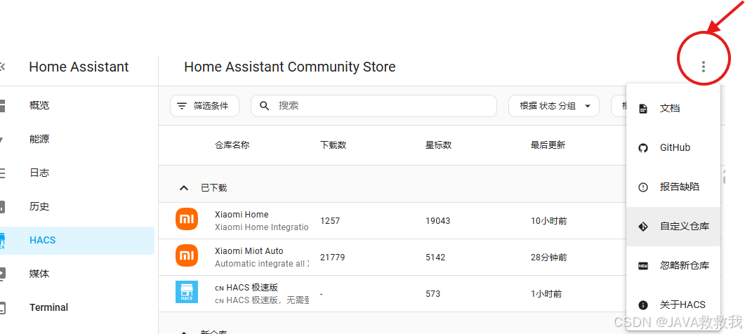Sort by the 星标数 column header

(438, 145)
